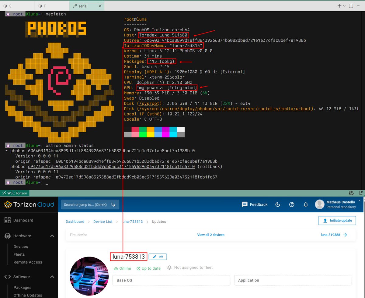The image size is (365, 298).
Task: Click the neofetch command text
Action: point(56,14)
